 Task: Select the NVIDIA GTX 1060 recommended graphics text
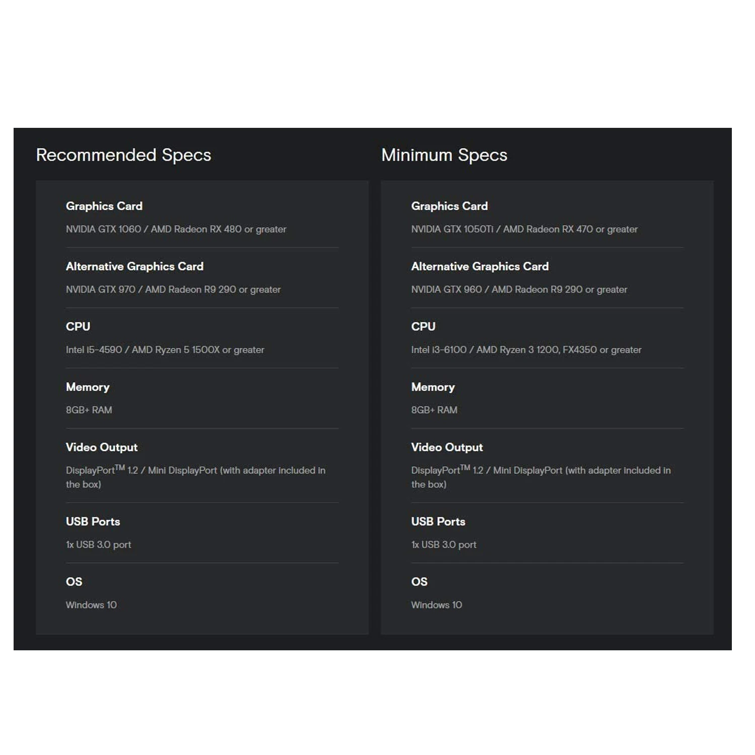(176, 229)
